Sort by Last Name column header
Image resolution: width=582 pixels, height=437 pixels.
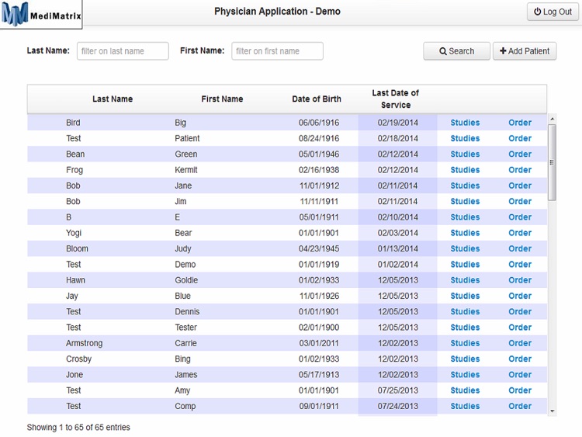[x=113, y=99]
